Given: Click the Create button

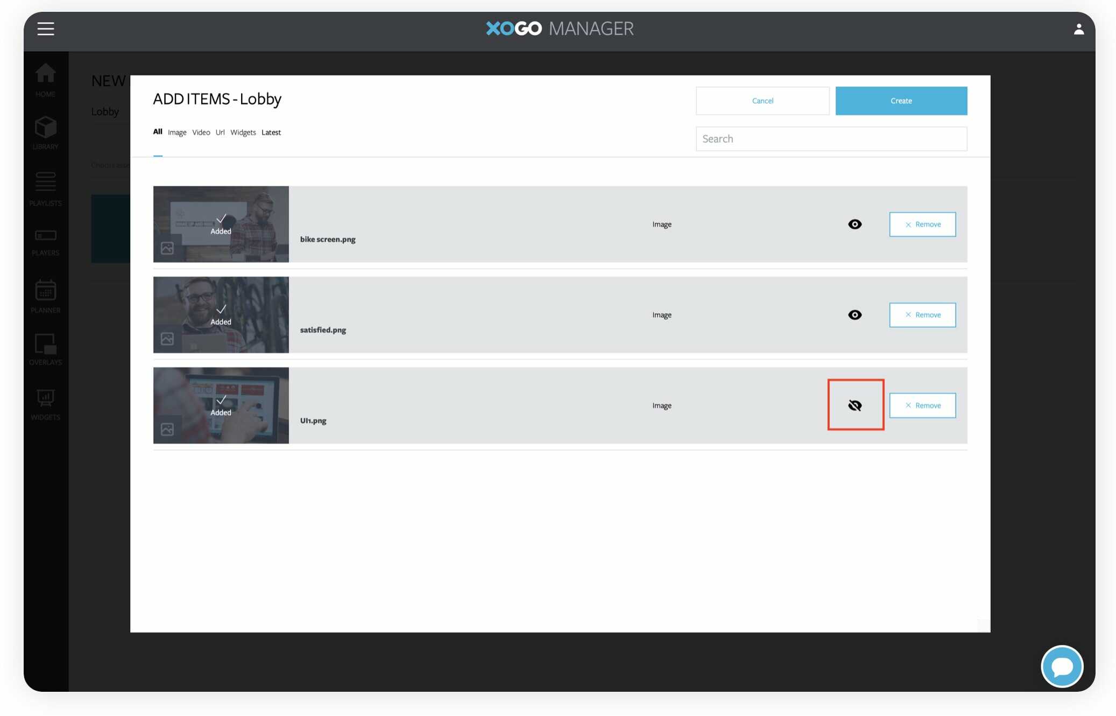Looking at the screenshot, I should tap(901, 101).
